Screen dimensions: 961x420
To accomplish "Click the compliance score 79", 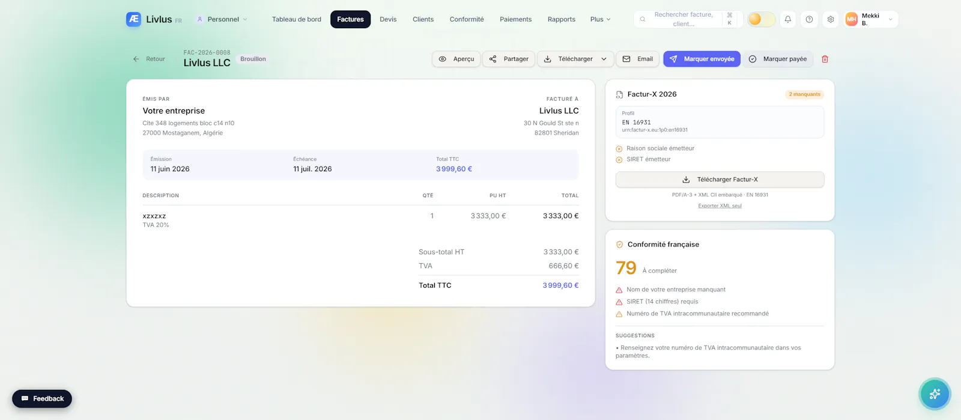I will tap(626, 268).
